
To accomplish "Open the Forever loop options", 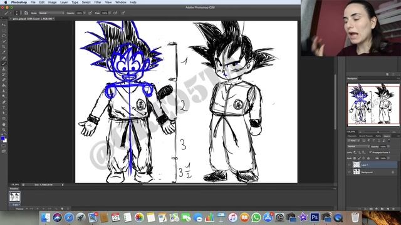I will tap(20, 209).
